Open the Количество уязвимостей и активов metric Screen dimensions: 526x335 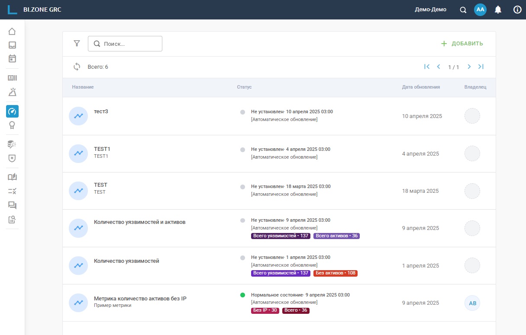click(x=139, y=222)
